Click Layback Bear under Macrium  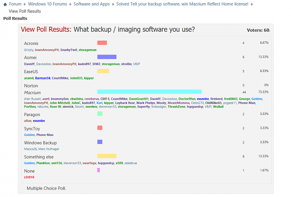tap(125, 103)
